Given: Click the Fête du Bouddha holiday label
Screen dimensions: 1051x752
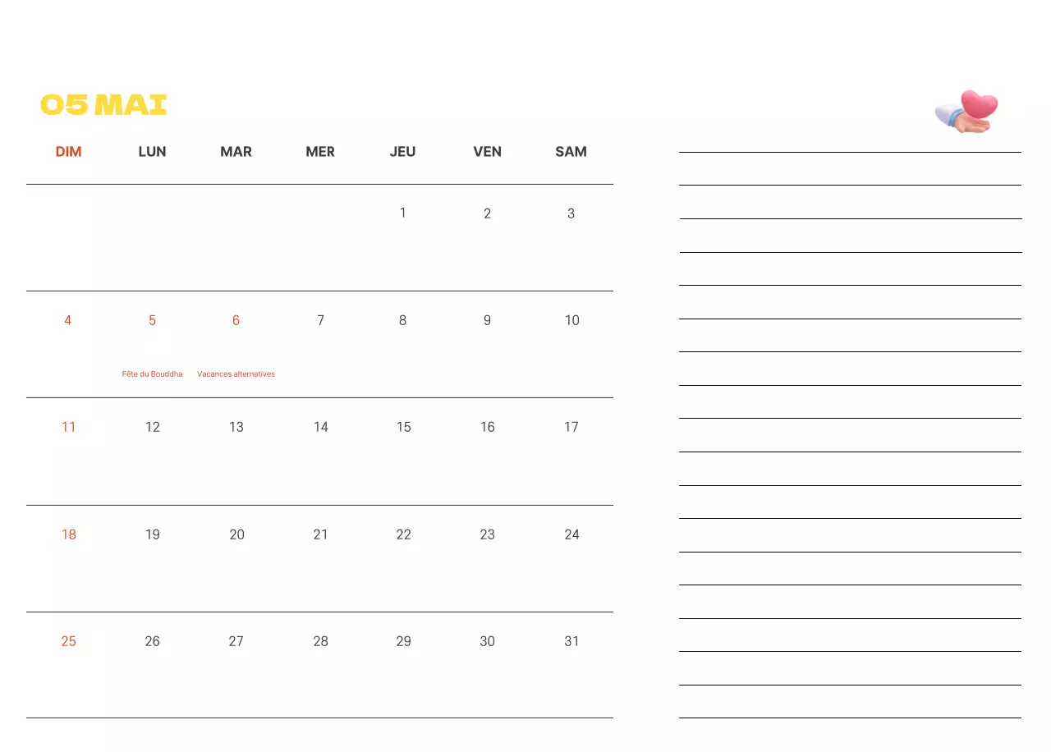Looking at the screenshot, I should pos(152,374).
